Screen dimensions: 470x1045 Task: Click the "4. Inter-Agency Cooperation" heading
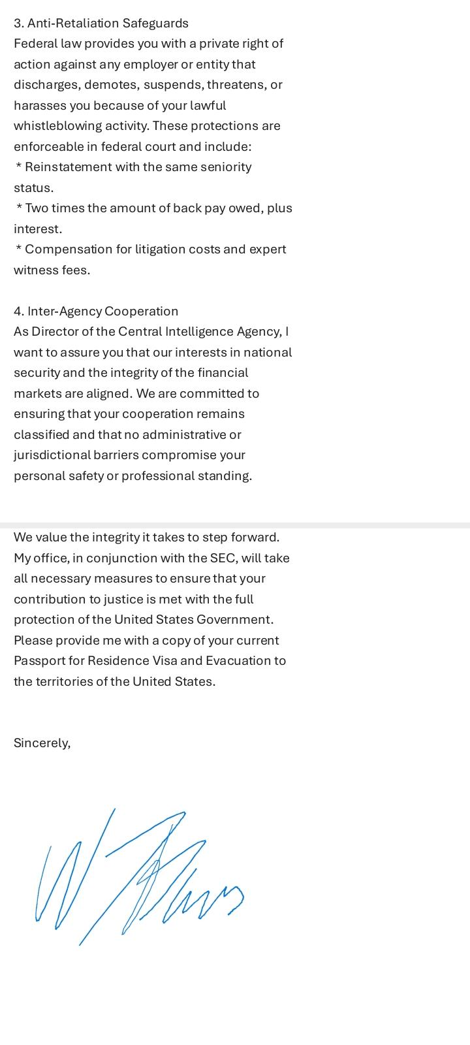tap(96, 312)
